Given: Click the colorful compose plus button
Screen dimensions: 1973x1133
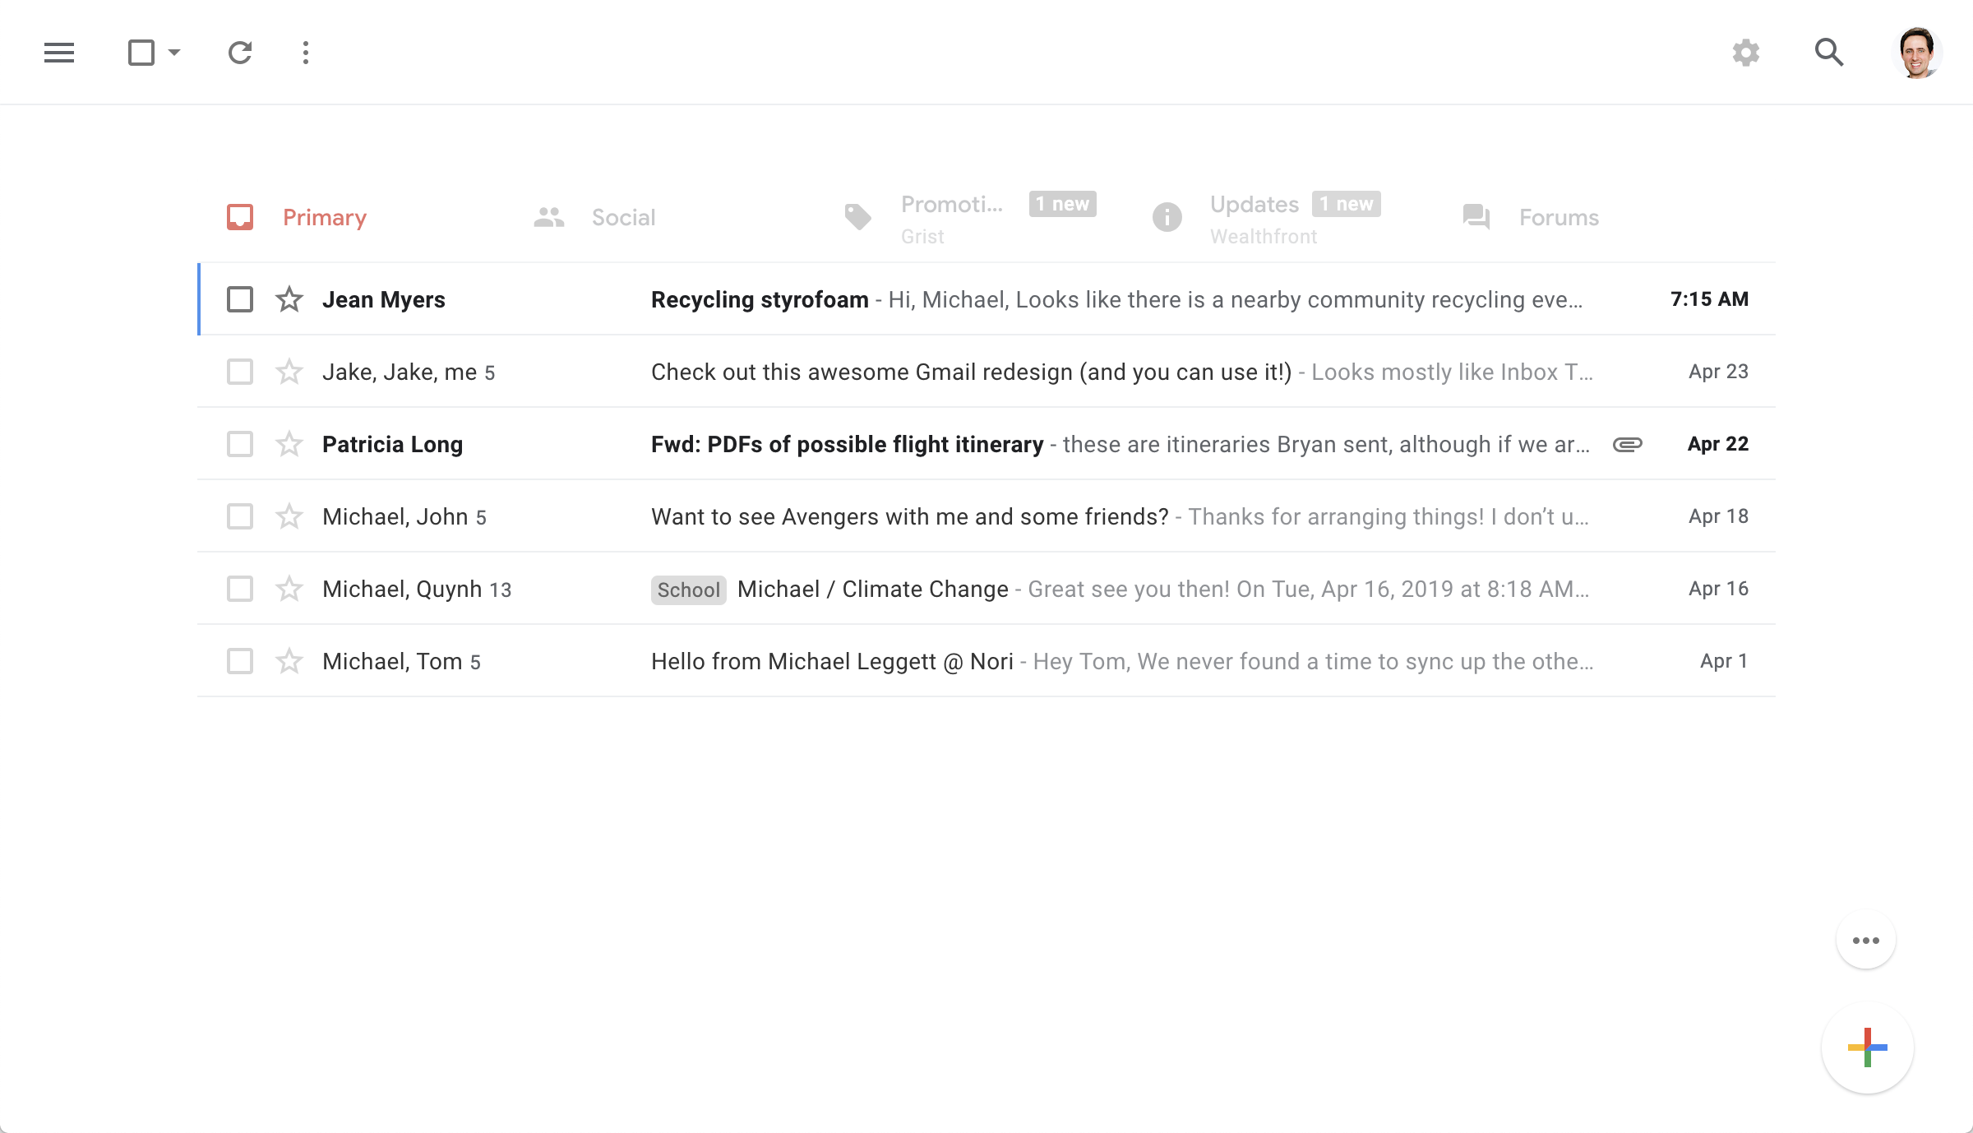Looking at the screenshot, I should click(x=1867, y=1047).
